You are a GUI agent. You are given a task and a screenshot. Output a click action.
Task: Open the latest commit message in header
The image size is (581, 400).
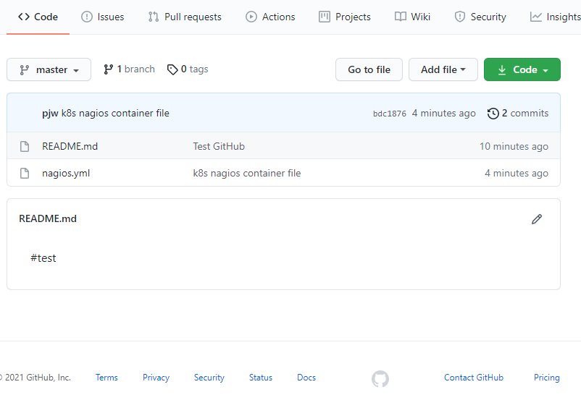pos(115,114)
